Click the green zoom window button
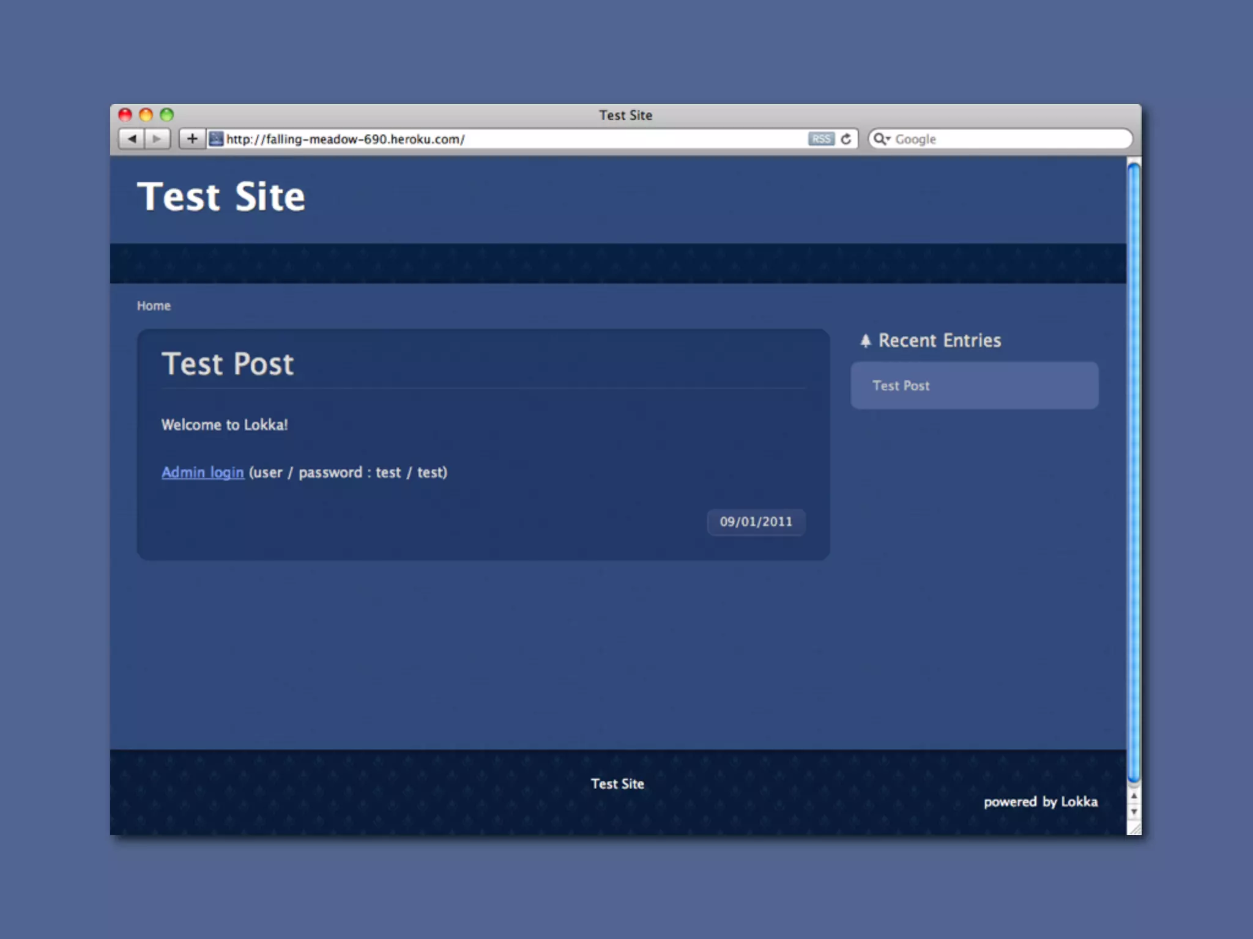 (x=166, y=115)
